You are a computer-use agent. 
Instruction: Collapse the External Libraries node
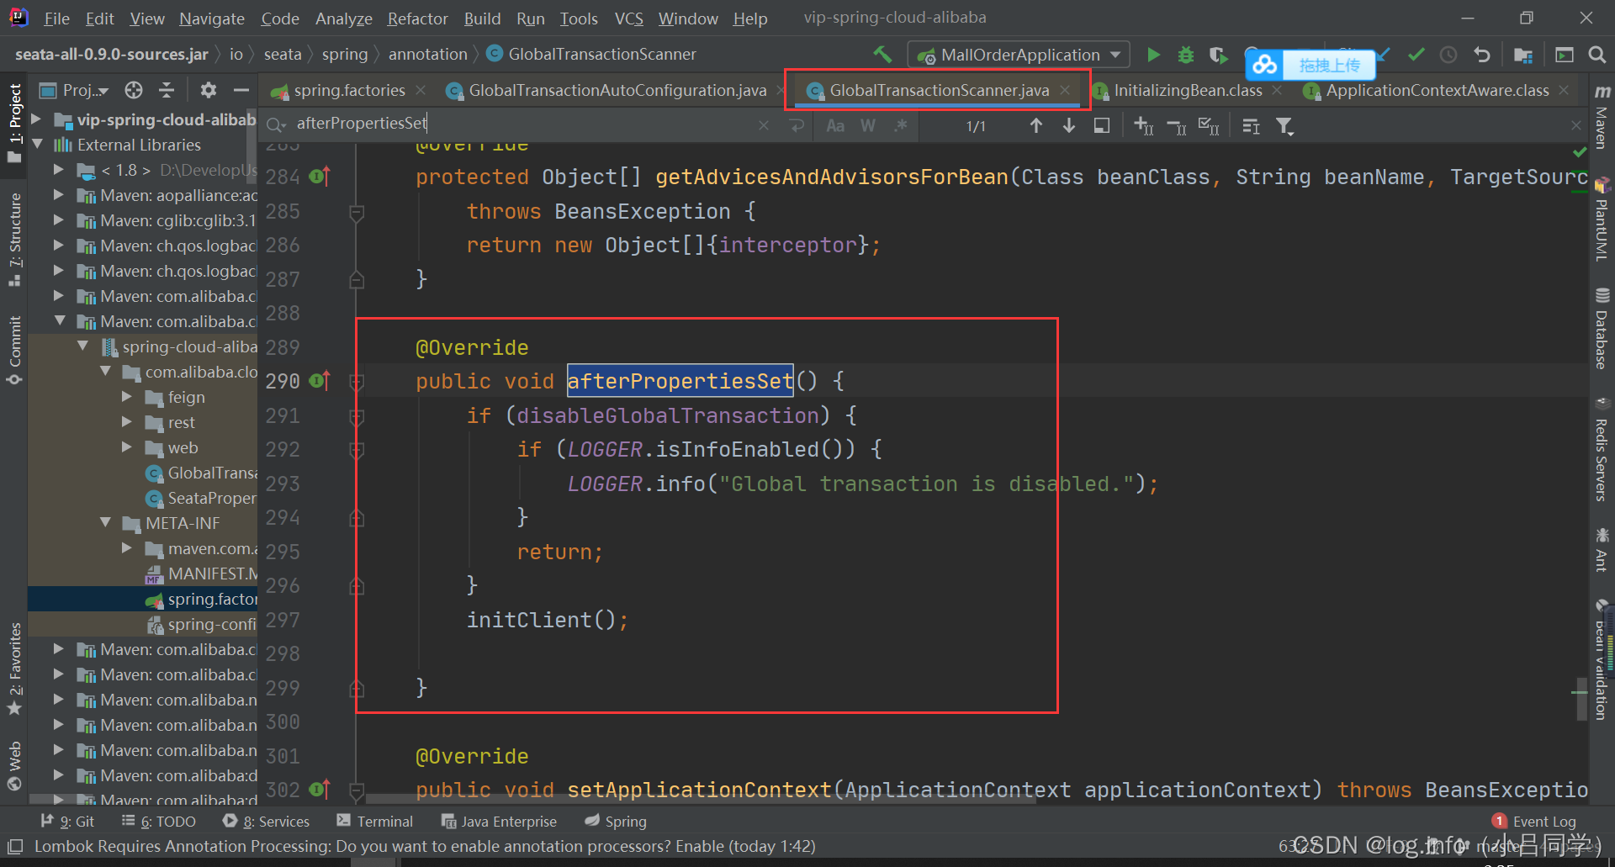38,145
